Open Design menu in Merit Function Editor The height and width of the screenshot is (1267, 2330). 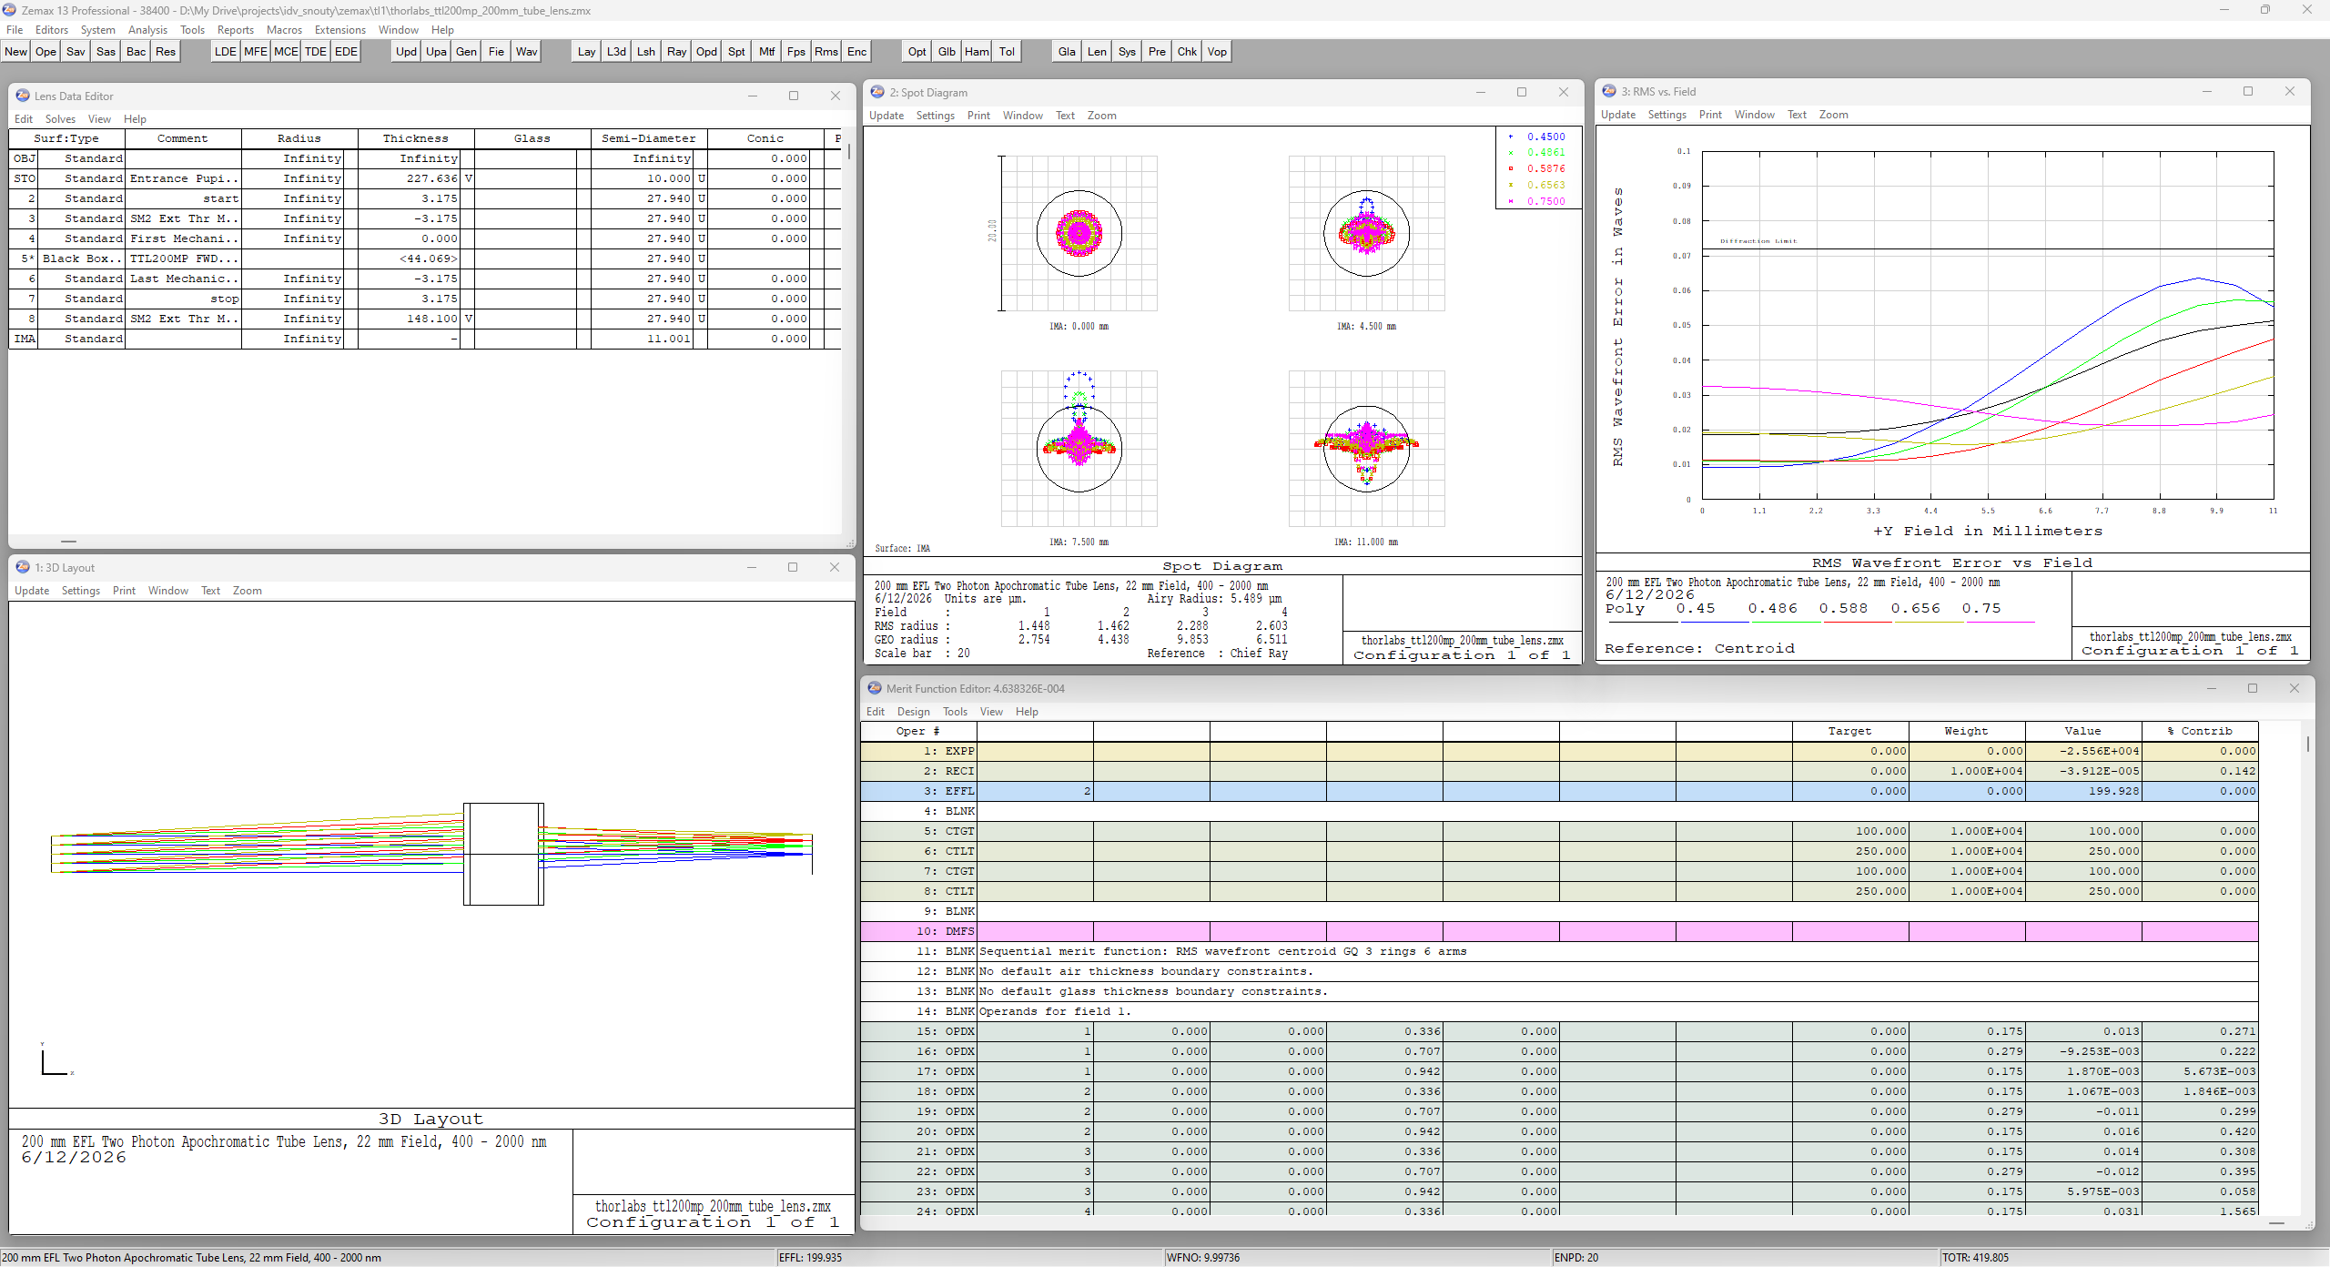(x=913, y=712)
